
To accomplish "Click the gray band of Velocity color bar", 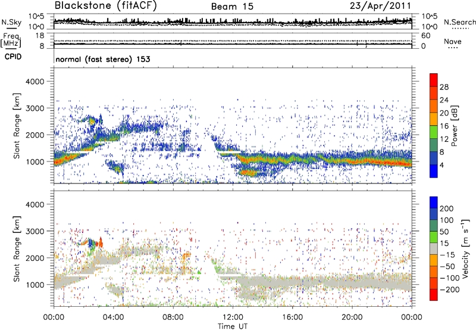I will (x=434, y=248).
